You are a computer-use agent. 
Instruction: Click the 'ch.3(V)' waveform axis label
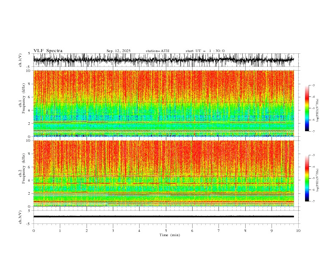click(x=20, y=217)
